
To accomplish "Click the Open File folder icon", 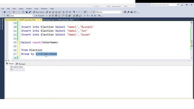I will (x=23, y=12).
